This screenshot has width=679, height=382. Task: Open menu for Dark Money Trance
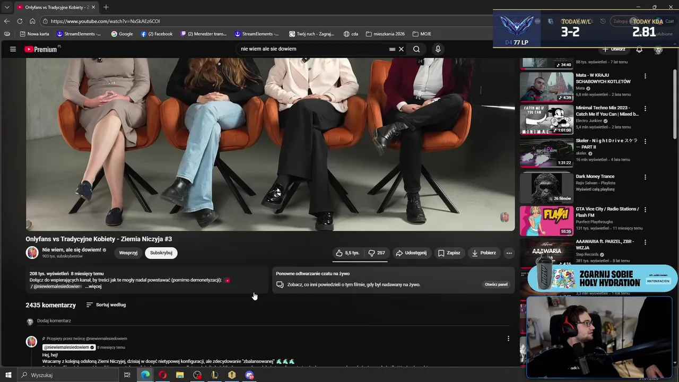[645, 177]
